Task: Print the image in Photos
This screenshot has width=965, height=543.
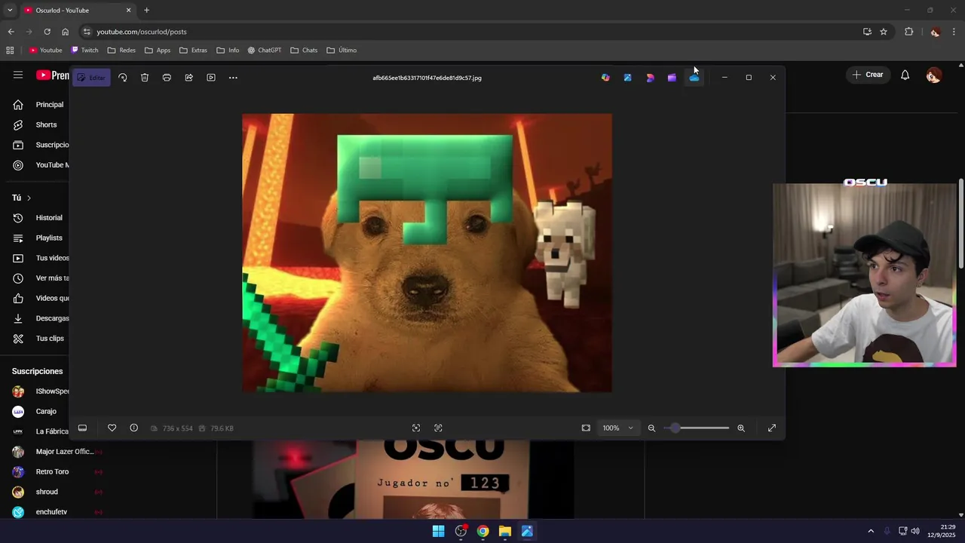Action: [167, 78]
